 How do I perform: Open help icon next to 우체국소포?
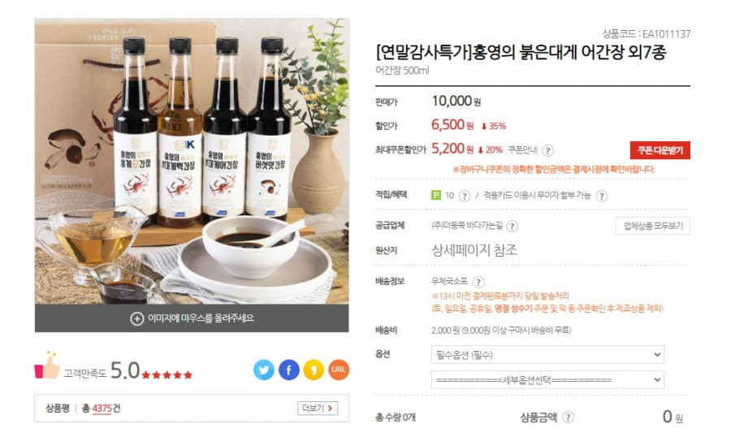point(478,282)
